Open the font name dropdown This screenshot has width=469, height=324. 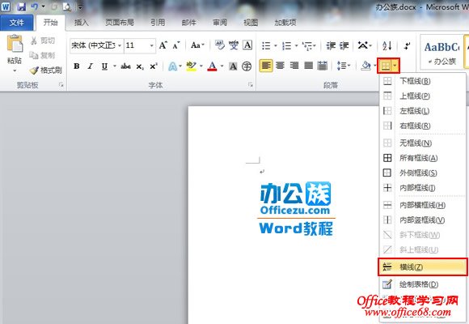click(120, 45)
